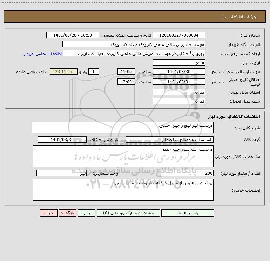Click the text 'ساعت باقی مانده'
This screenshot has width=270, height=261.
[x=32, y=72]
